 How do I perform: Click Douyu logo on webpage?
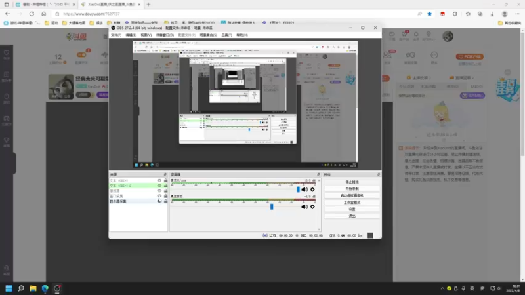[x=76, y=37]
